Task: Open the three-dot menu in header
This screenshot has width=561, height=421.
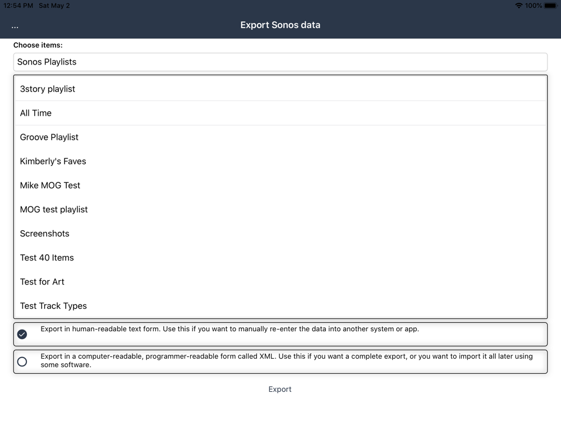Action: point(15,26)
